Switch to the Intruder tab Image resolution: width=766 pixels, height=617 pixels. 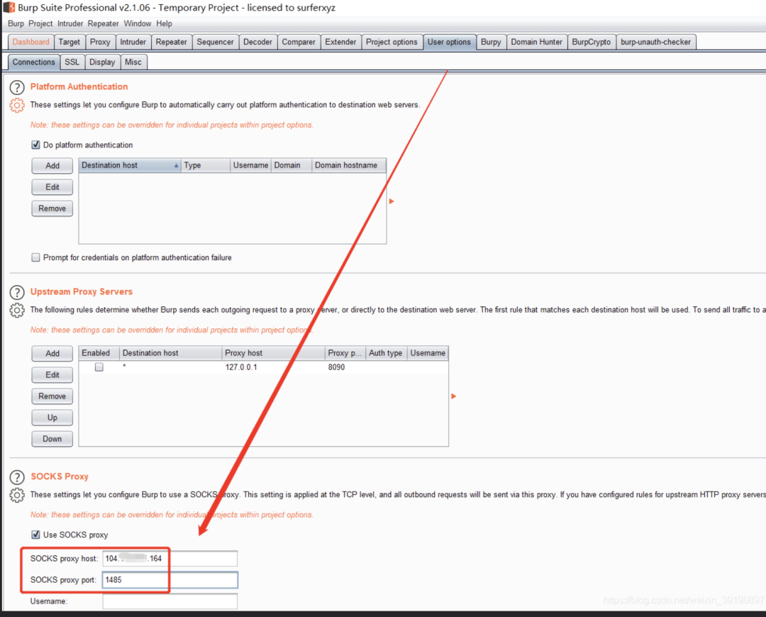(x=133, y=42)
